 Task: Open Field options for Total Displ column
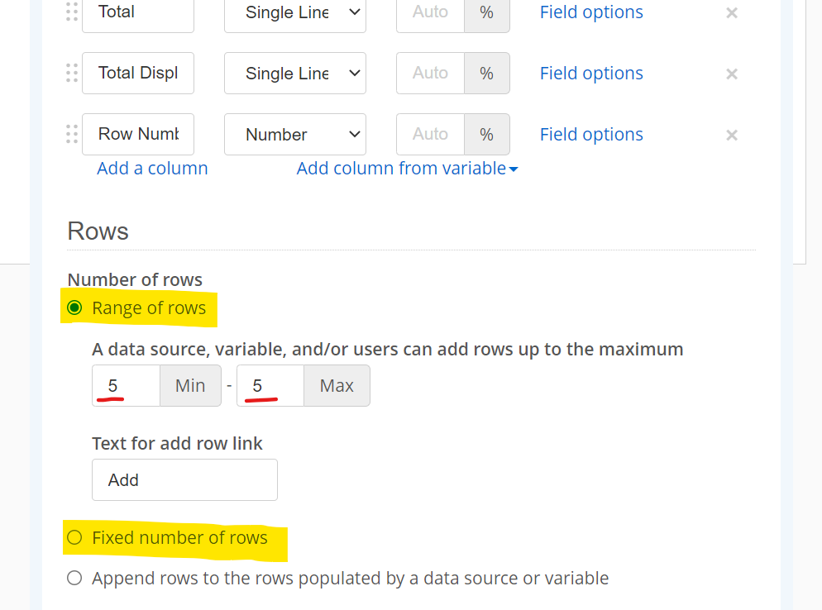[591, 73]
